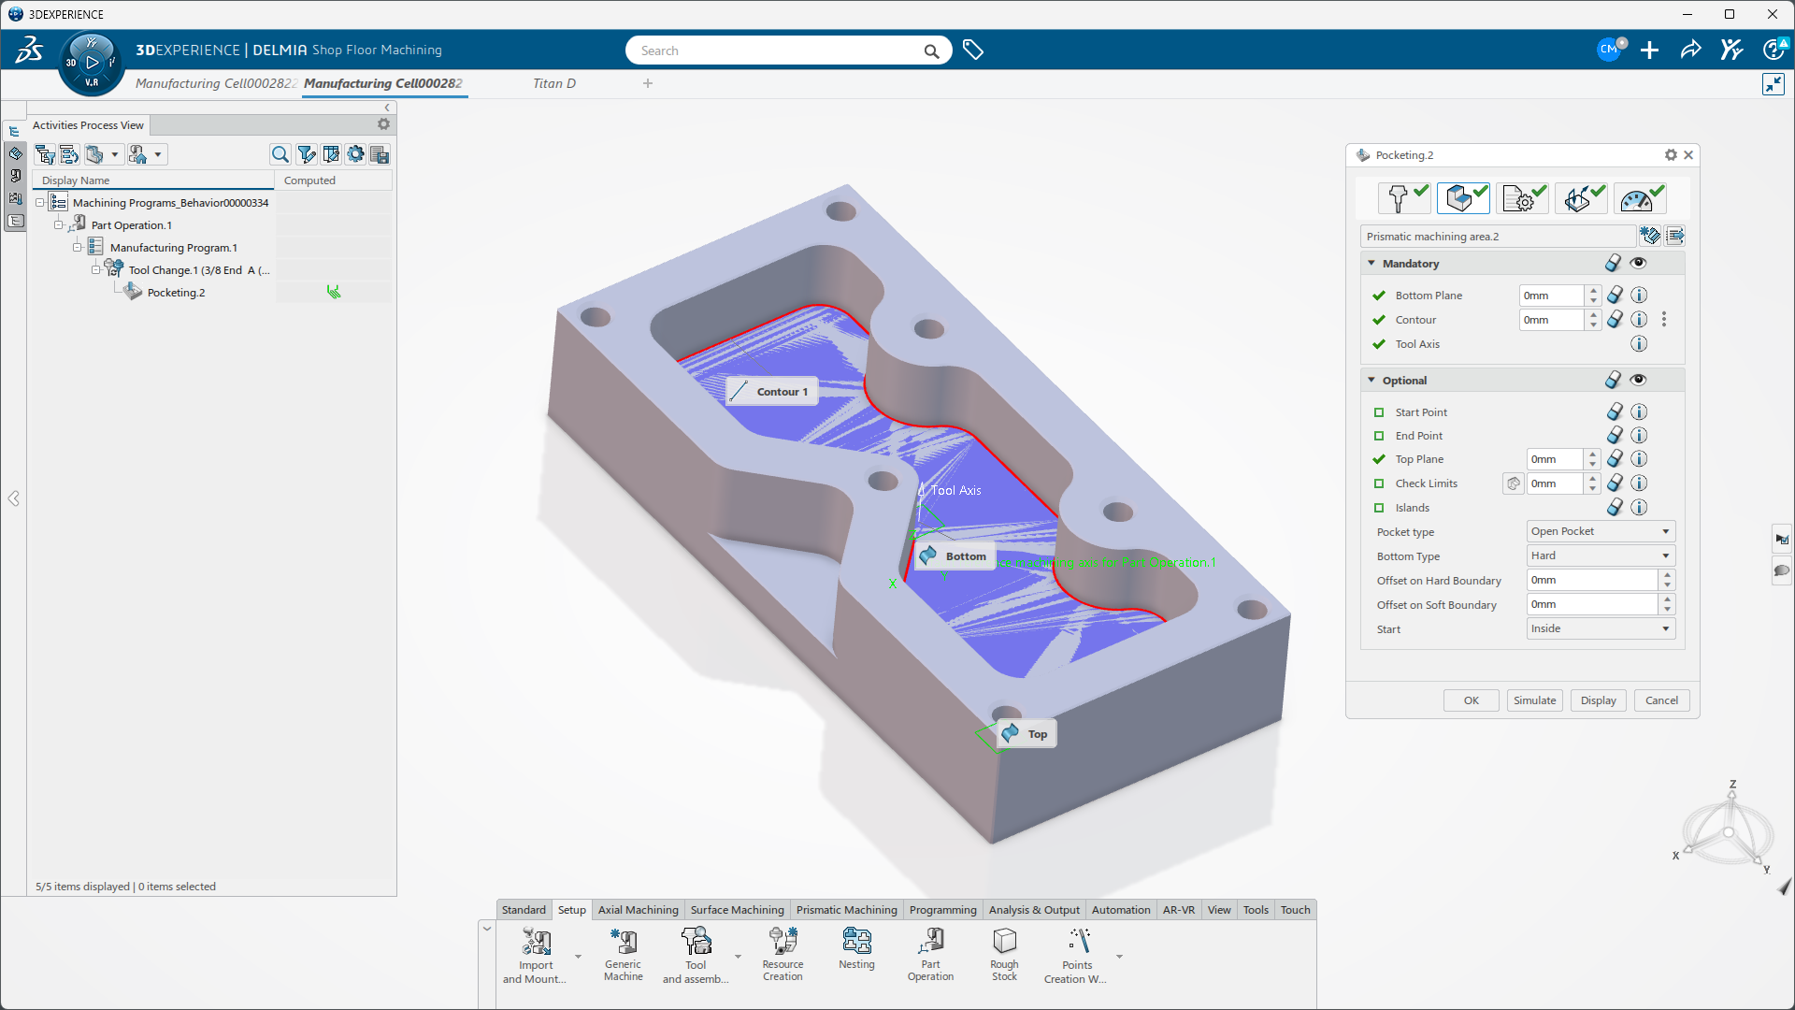The image size is (1795, 1010).
Task: Switch to the Standard ribbon tab
Action: [x=524, y=910]
